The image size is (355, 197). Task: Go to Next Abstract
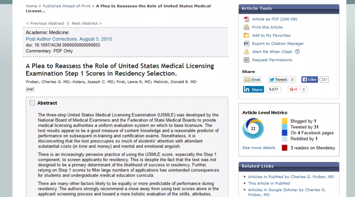pos(87,23)
